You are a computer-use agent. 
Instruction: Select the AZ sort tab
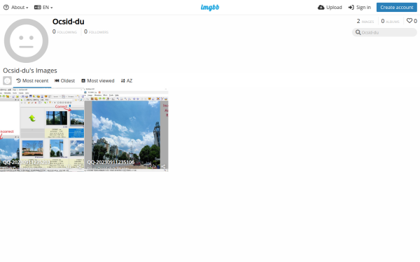127,81
